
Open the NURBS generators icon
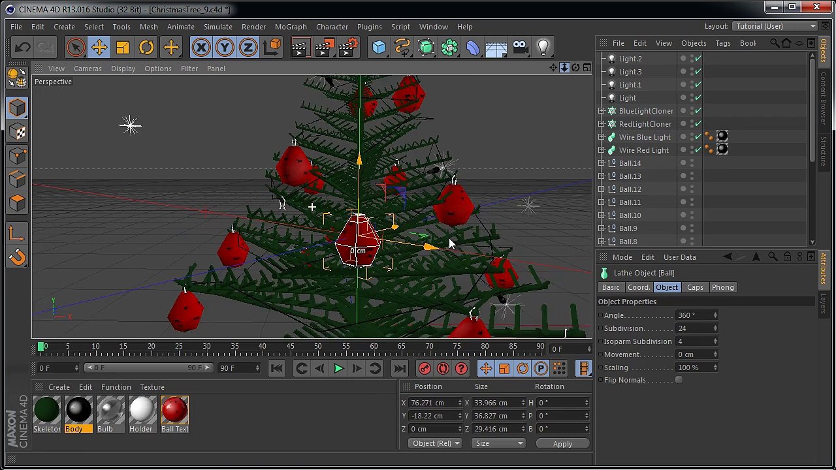pos(426,47)
